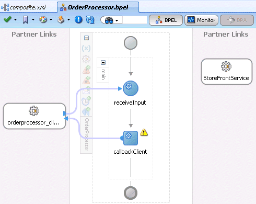Open the variables (x) icon
Screen dimensions: 256x204
(x=86, y=48)
